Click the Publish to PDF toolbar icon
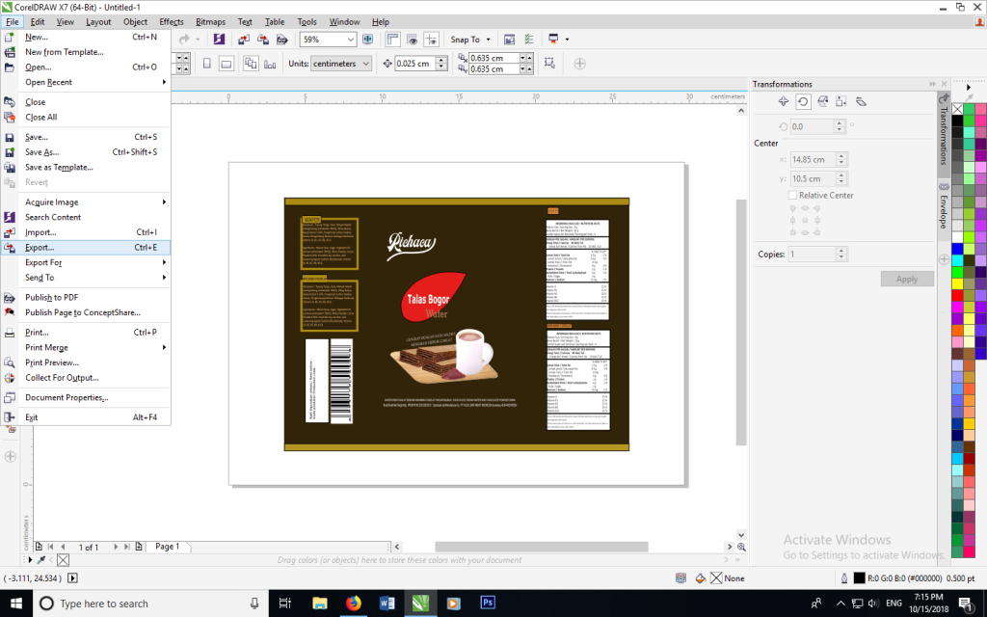This screenshot has width=987, height=617. (282, 40)
